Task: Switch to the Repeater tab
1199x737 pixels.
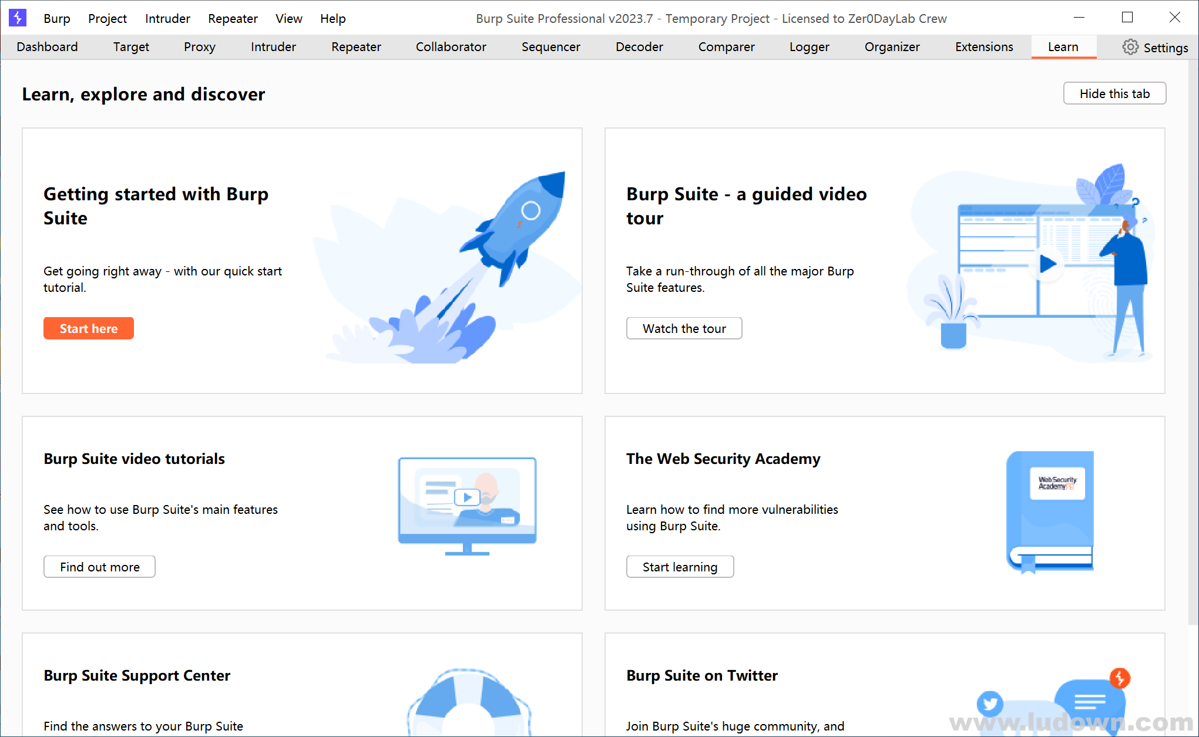Action: coord(356,47)
